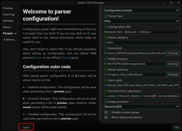
Task: Browse for Steam directory
Action: [x=173, y=74]
